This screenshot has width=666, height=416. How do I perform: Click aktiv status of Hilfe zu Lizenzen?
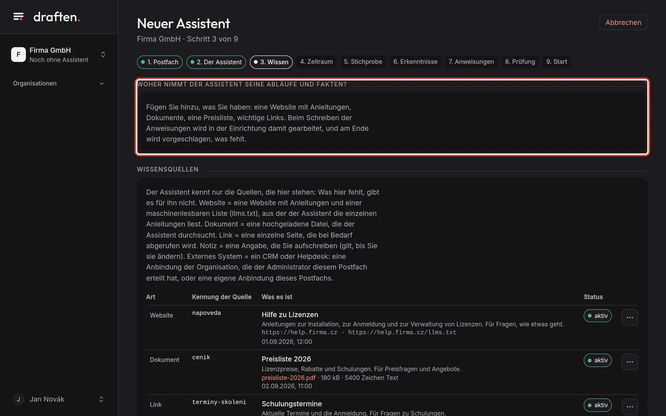(x=598, y=316)
